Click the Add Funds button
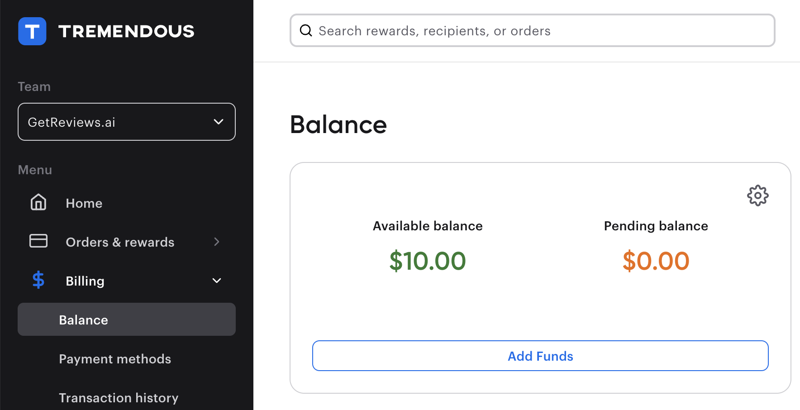Screen dimensions: 800x410 tap(540, 356)
